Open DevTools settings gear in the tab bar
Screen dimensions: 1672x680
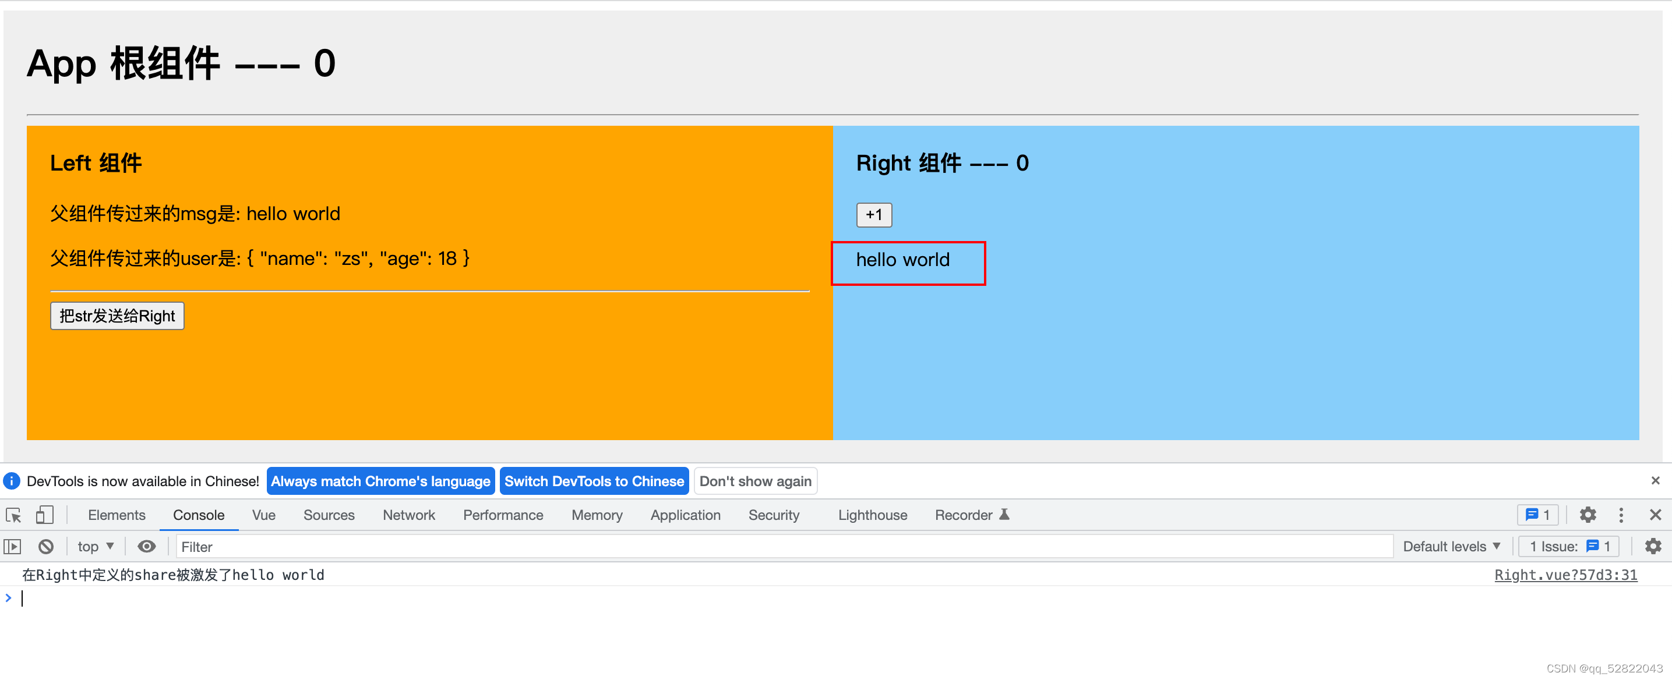tap(1588, 515)
